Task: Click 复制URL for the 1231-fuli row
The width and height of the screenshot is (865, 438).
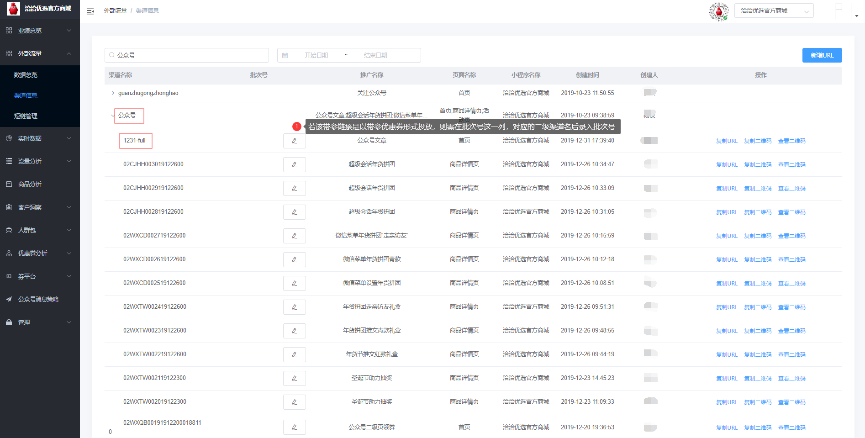Action: [727, 141]
